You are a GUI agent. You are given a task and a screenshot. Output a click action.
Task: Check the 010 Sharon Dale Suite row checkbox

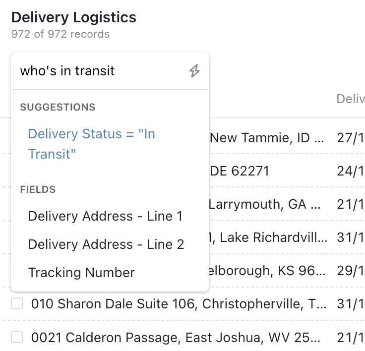click(x=17, y=304)
